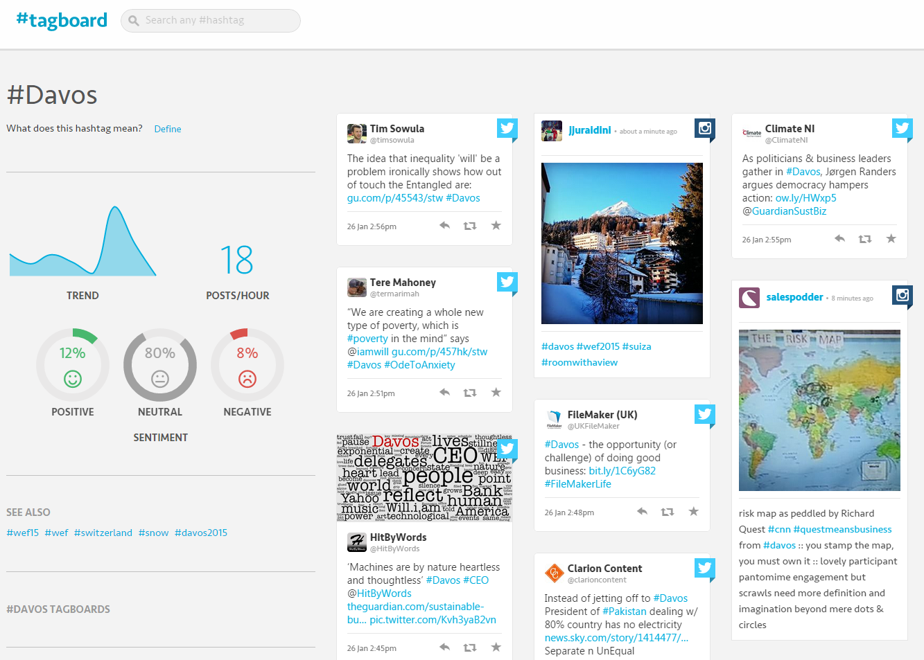This screenshot has width=924, height=660.
Task: Click the #roomwithaview hashtag
Action: tap(579, 362)
